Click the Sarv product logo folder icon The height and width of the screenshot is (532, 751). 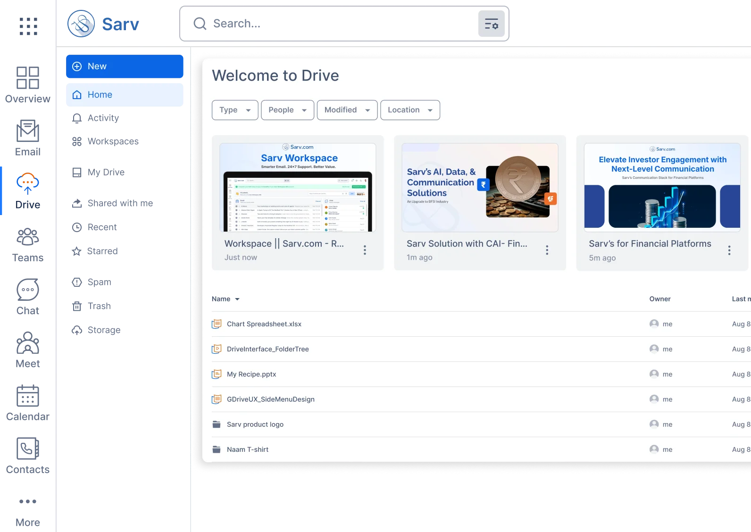click(217, 424)
